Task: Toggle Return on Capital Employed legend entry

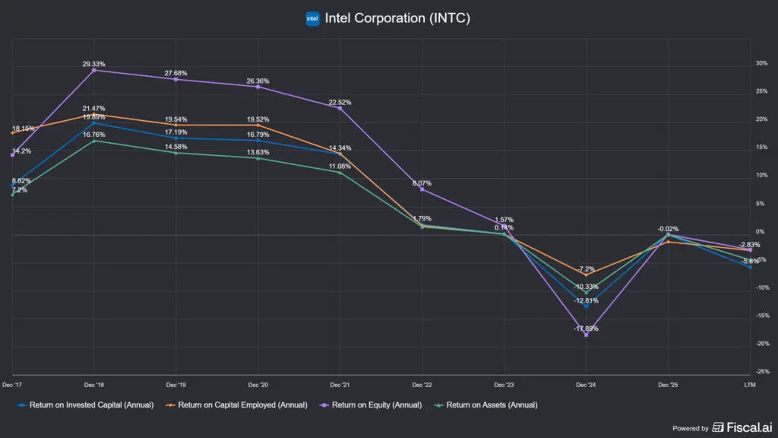Action: click(236, 405)
